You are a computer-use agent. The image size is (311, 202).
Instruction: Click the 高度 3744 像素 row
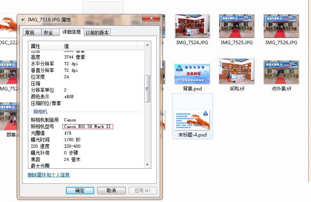click(86, 57)
